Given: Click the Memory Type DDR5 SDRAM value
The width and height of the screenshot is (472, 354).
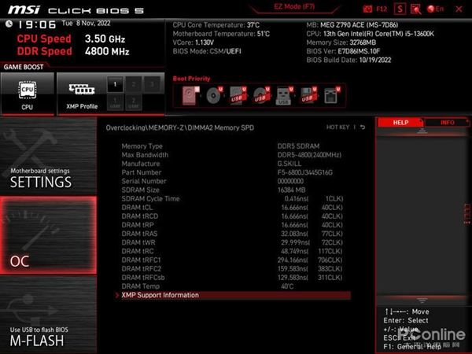Looking at the screenshot, I should pyautogui.click(x=298, y=146).
